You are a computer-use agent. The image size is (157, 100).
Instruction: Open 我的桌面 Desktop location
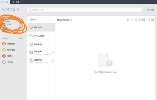[x=41, y=53]
